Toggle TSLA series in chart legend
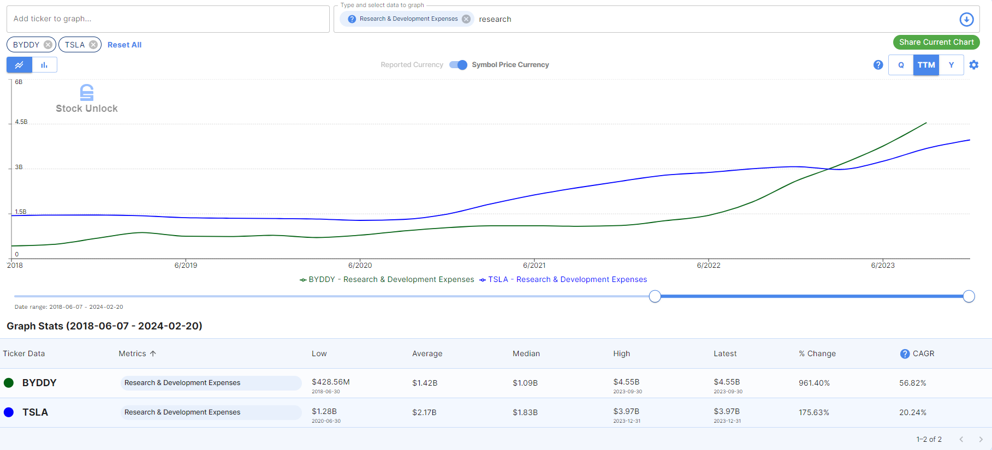The height and width of the screenshot is (450, 992). [x=563, y=279]
